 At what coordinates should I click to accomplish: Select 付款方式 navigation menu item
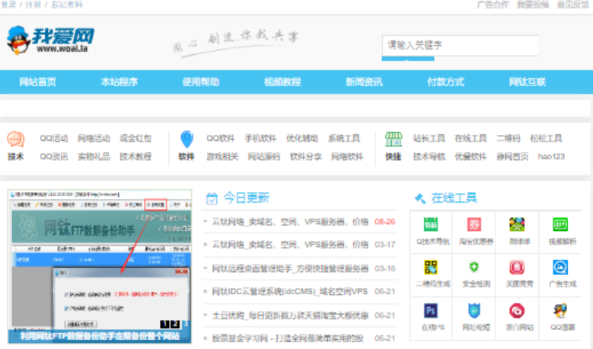click(445, 82)
